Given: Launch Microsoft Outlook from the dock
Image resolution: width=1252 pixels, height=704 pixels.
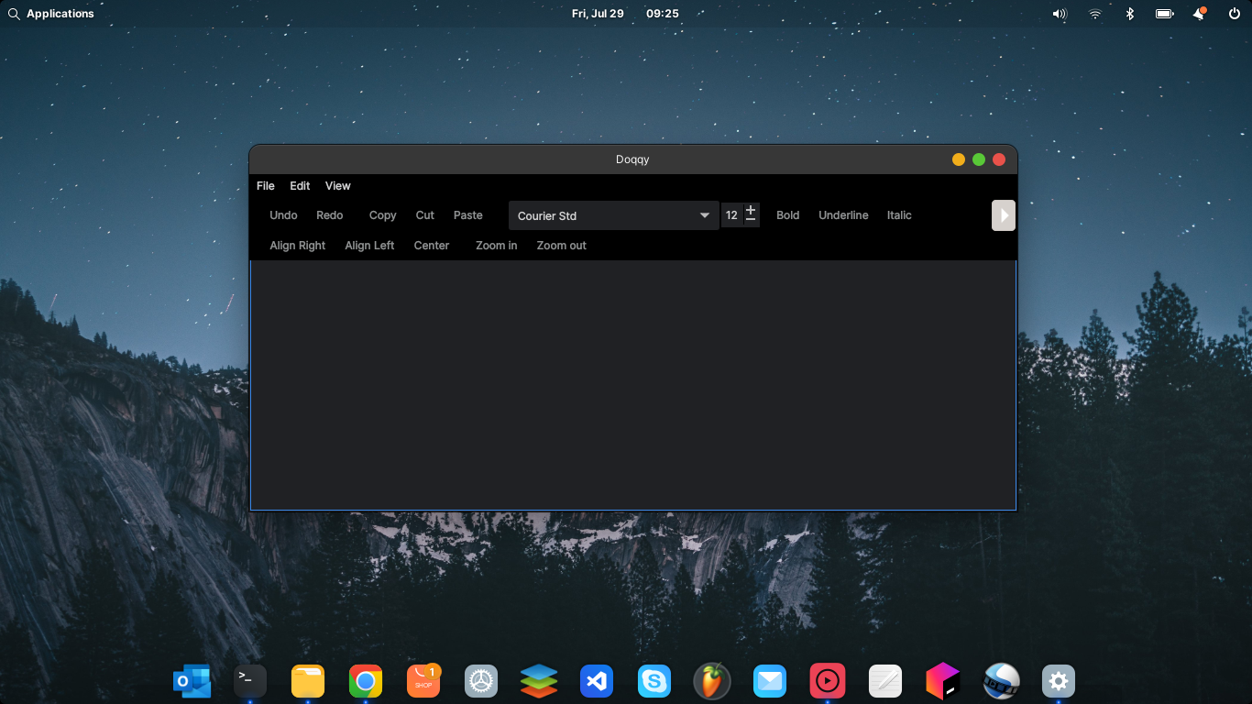Looking at the screenshot, I should 192,681.
